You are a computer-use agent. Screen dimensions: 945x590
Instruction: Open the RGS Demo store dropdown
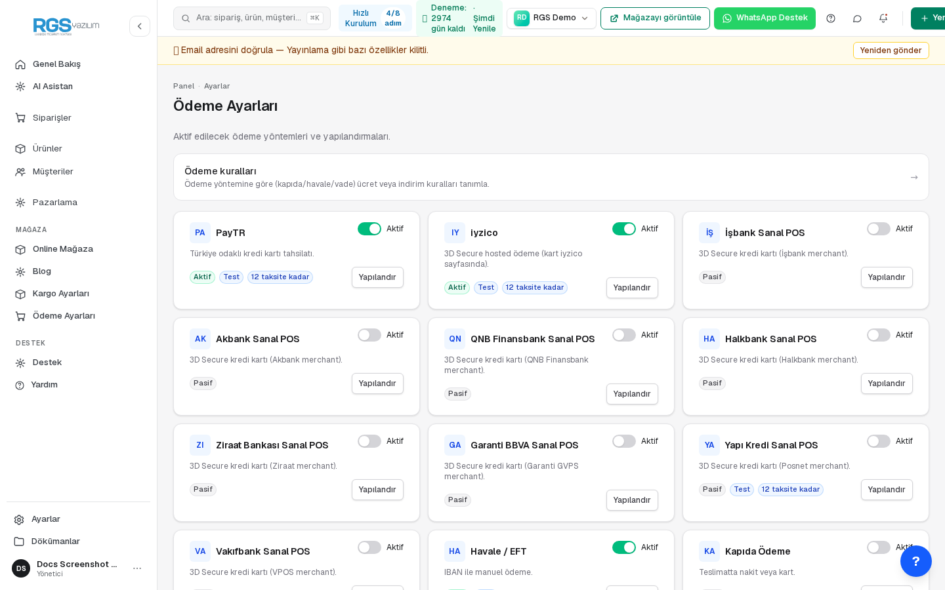click(551, 18)
